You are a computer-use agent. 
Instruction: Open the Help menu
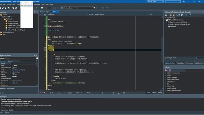click(52, 4)
